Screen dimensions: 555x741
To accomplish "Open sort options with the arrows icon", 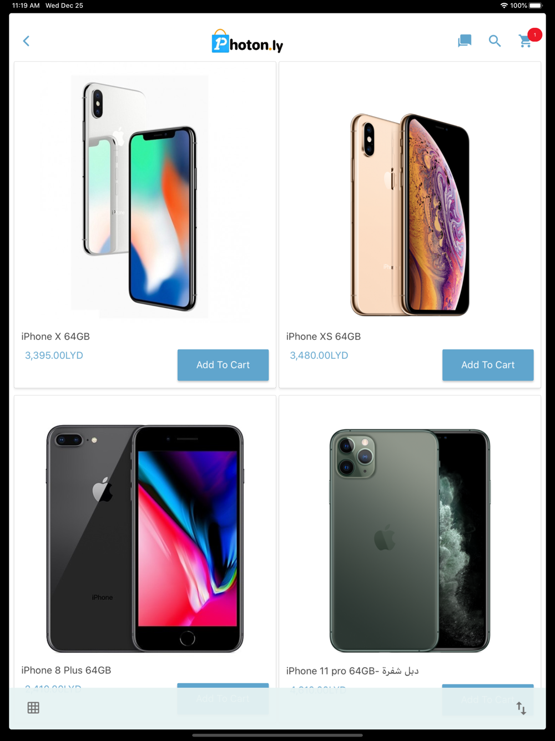I will 521,708.
